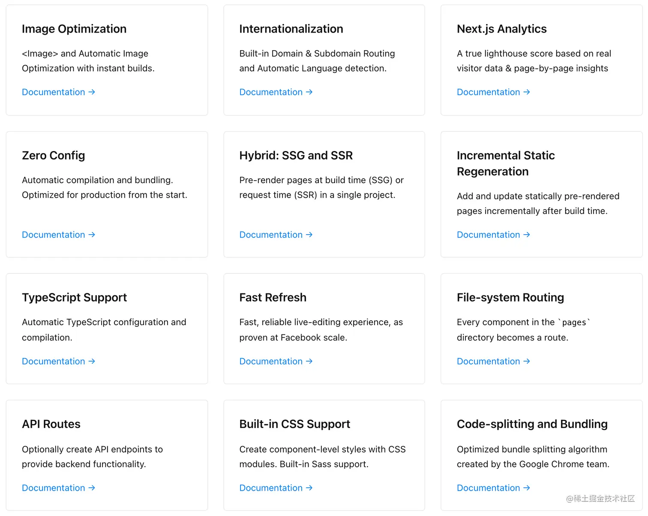Click the File-system Routing card title

pos(510,297)
